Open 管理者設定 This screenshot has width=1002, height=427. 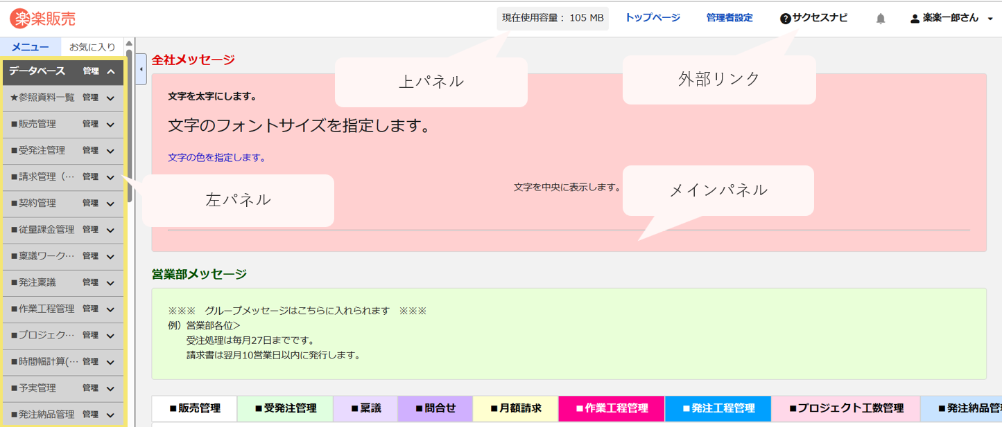coord(729,18)
